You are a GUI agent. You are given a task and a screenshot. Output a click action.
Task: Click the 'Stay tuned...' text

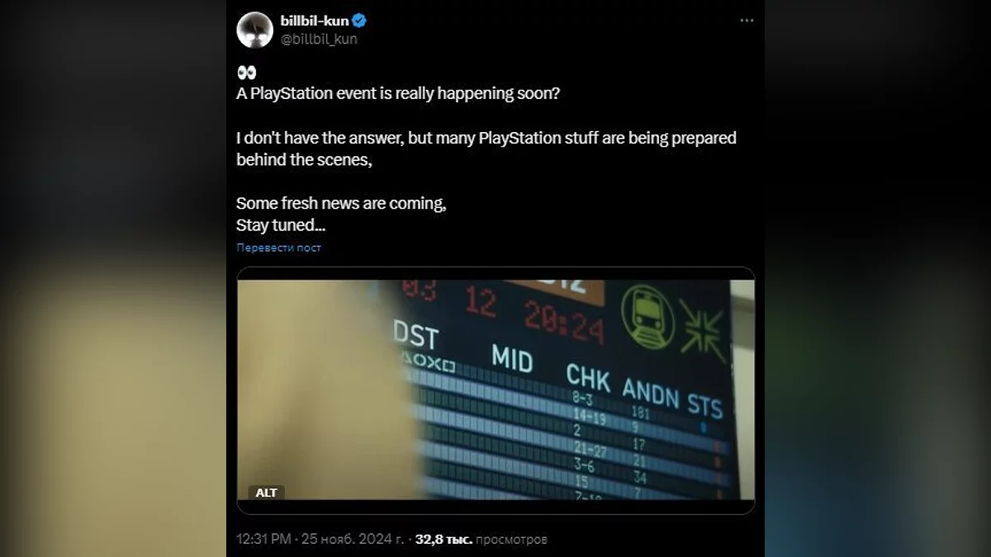pyautogui.click(x=281, y=224)
